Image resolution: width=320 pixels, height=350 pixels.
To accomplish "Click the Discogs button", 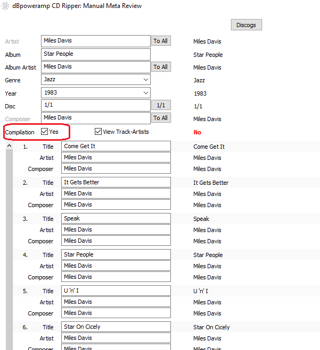I will 246,25.
